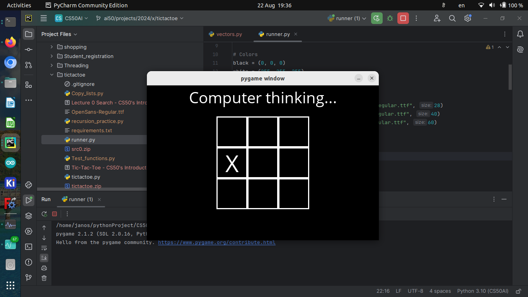Image resolution: width=528 pixels, height=297 pixels.
Task: Hide the Run tool window
Action: [504, 199]
